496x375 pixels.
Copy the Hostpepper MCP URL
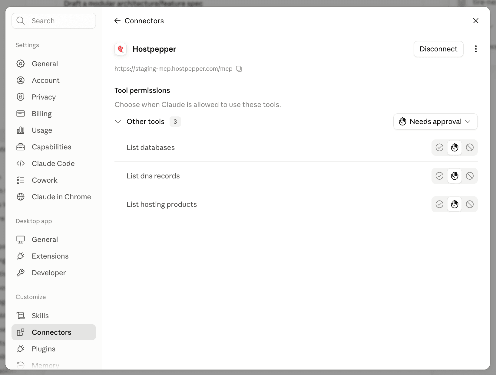239,69
